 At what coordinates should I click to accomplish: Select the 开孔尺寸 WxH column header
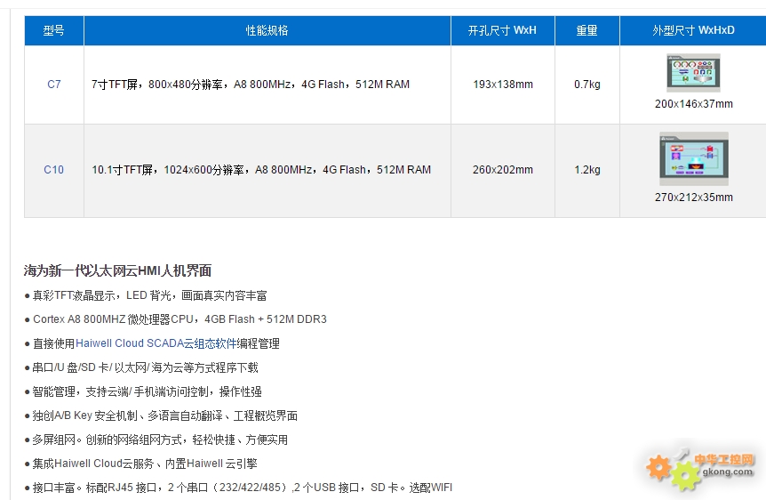pyautogui.click(x=503, y=30)
